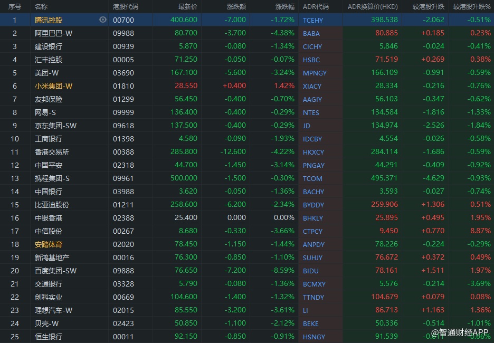The image size is (494, 343).
Task: Click the 中信股份 8.87% premium value
Action: pyautogui.click(x=479, y=231)
